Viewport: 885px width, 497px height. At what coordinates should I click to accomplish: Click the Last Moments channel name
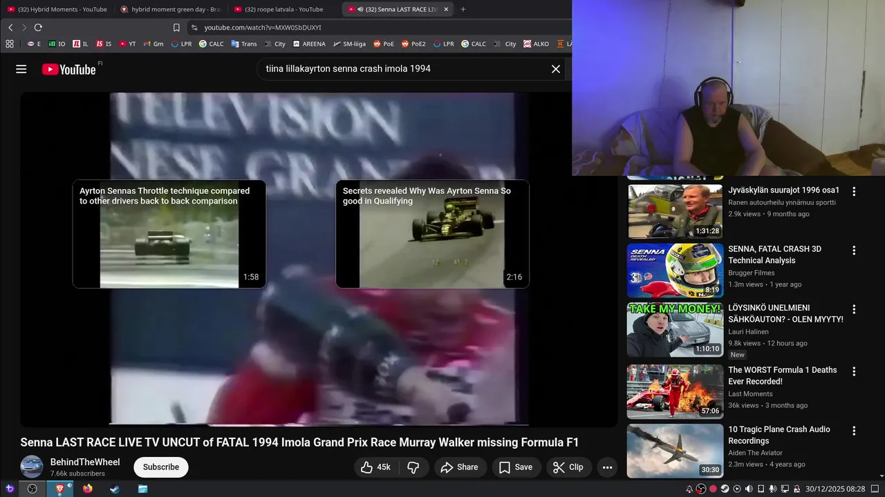[750, 394]
